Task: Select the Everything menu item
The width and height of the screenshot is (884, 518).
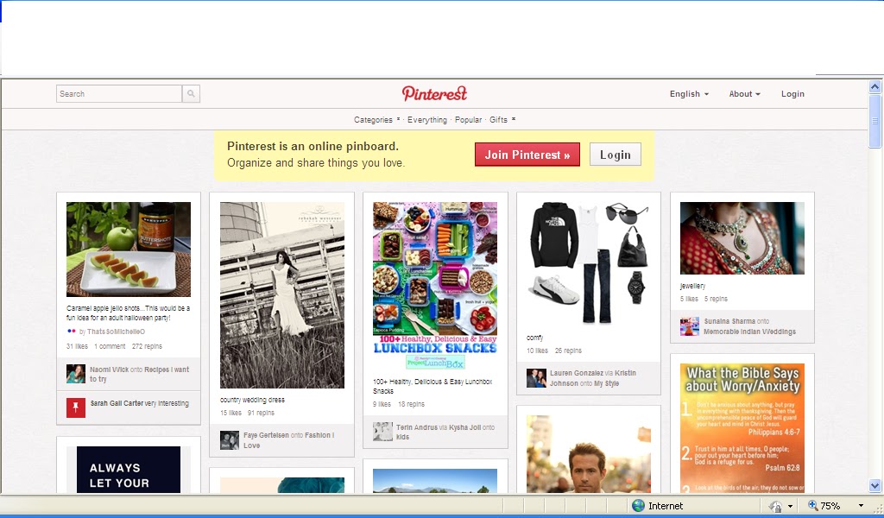Action: pos(427,120)
